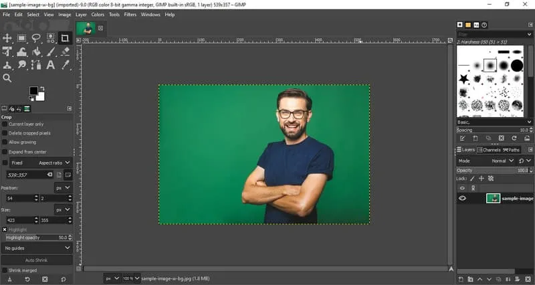Select the Crop tool in the toolbox
This screenshot has height=285, width=535.
pyautogui.click(x=65, y=38)
